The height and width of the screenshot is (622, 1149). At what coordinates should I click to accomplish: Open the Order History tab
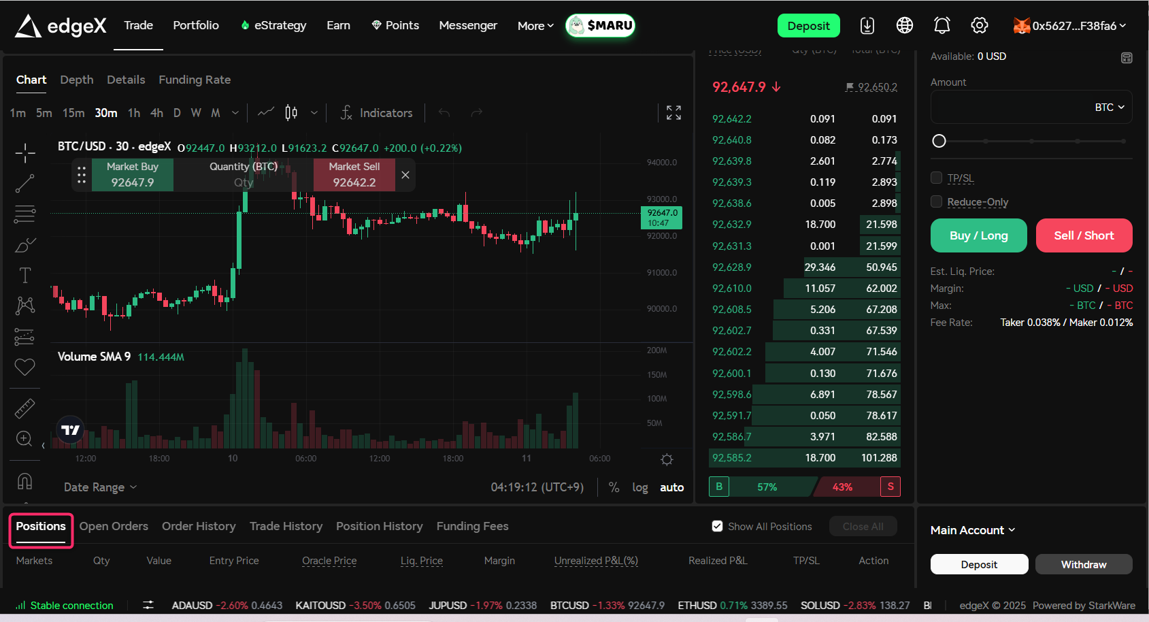199,526
